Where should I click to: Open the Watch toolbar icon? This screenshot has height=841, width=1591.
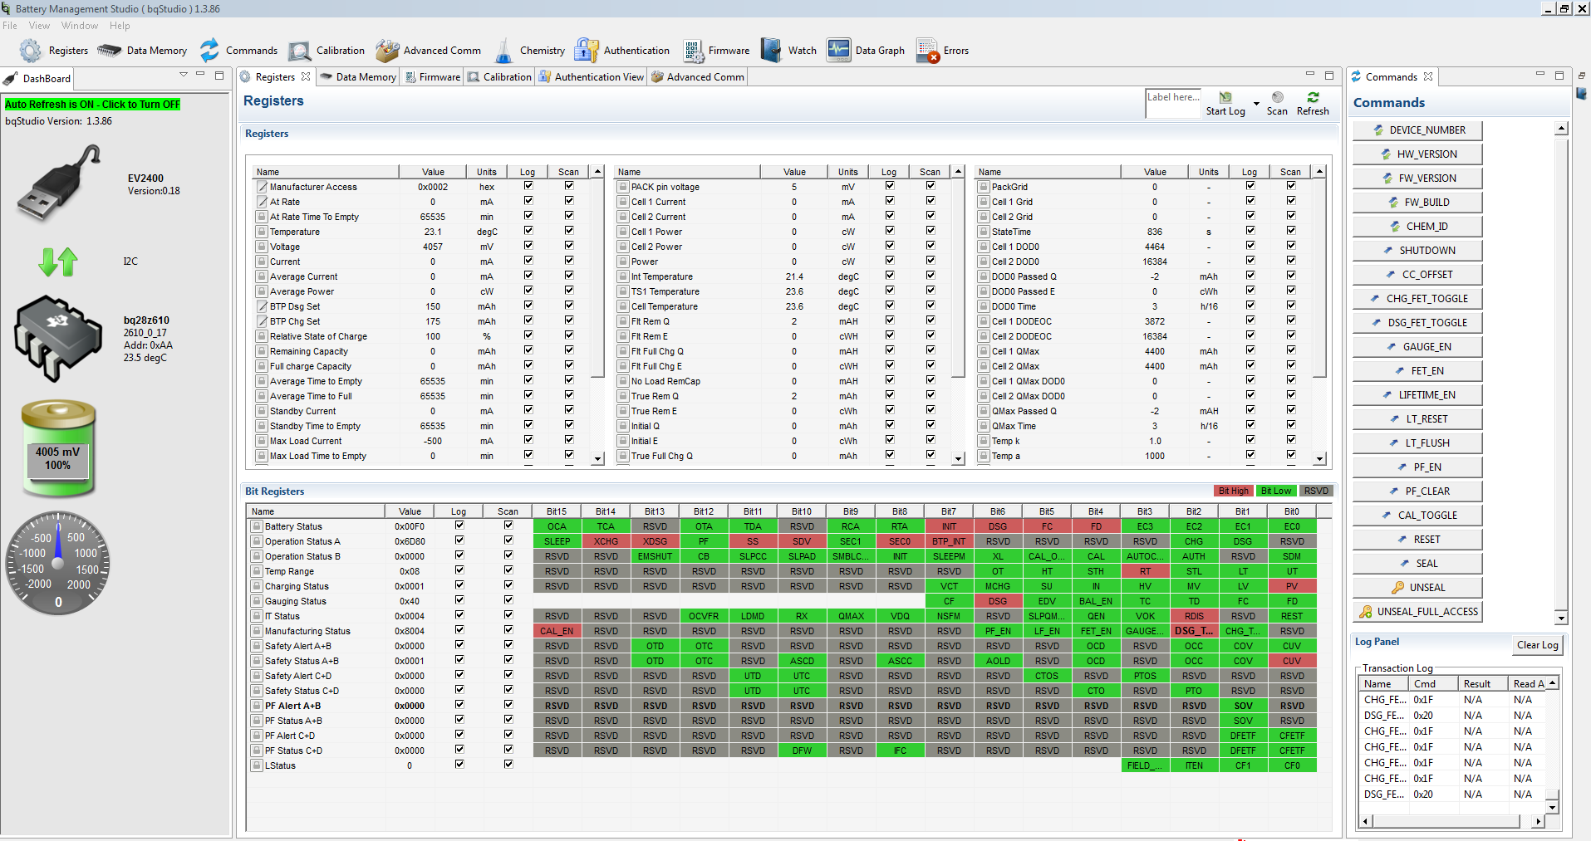click(771, 51)
